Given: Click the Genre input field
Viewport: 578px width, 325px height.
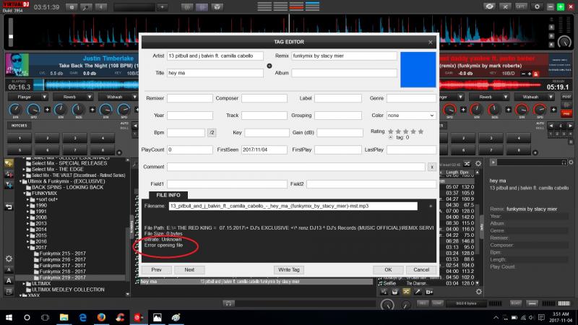Looking at the screenshot, I should 411,98.
